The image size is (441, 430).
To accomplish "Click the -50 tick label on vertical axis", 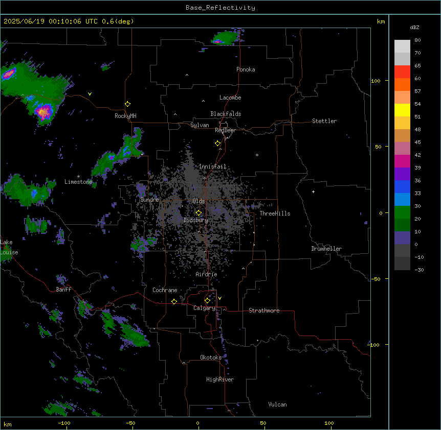I will point(376,279).
